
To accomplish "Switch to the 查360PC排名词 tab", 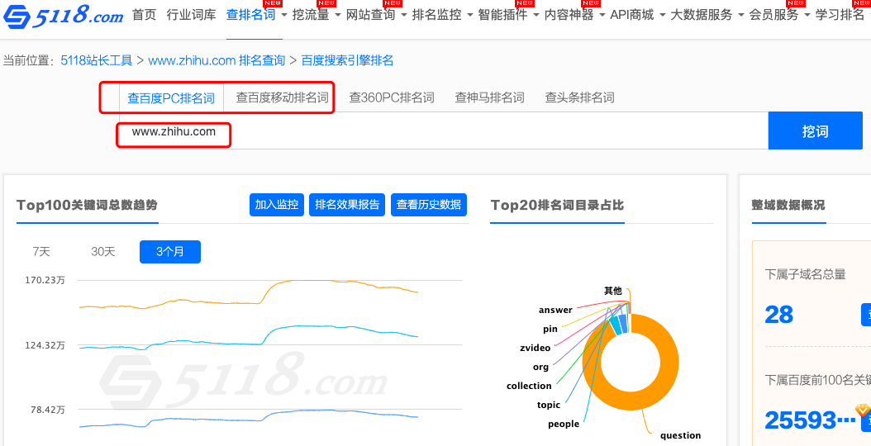I will point(391,97).
